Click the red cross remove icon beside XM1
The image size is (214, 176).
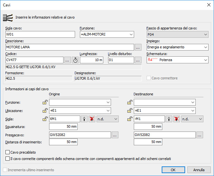point(92,119)
